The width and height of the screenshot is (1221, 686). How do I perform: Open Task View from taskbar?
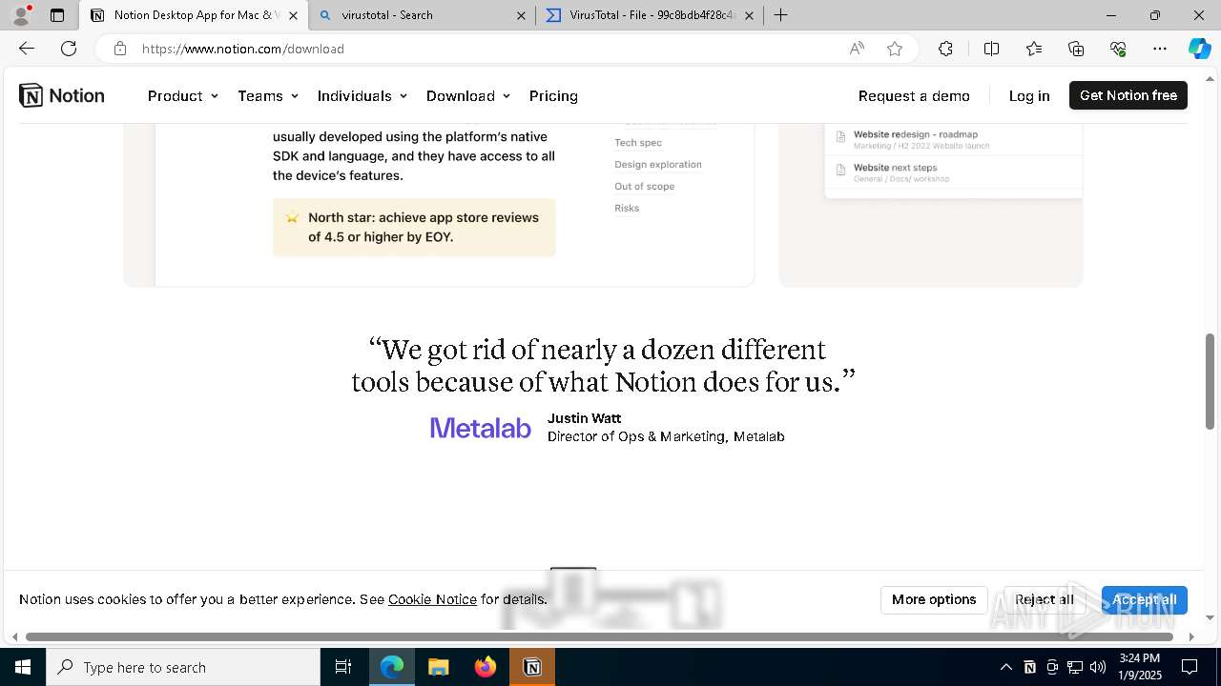tap(343, 667)
